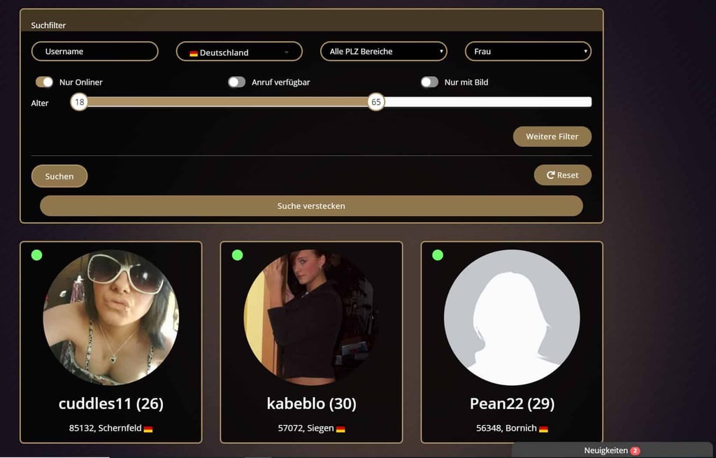
Task: Open Weitere Filter options
Action: tap(552, 136)
